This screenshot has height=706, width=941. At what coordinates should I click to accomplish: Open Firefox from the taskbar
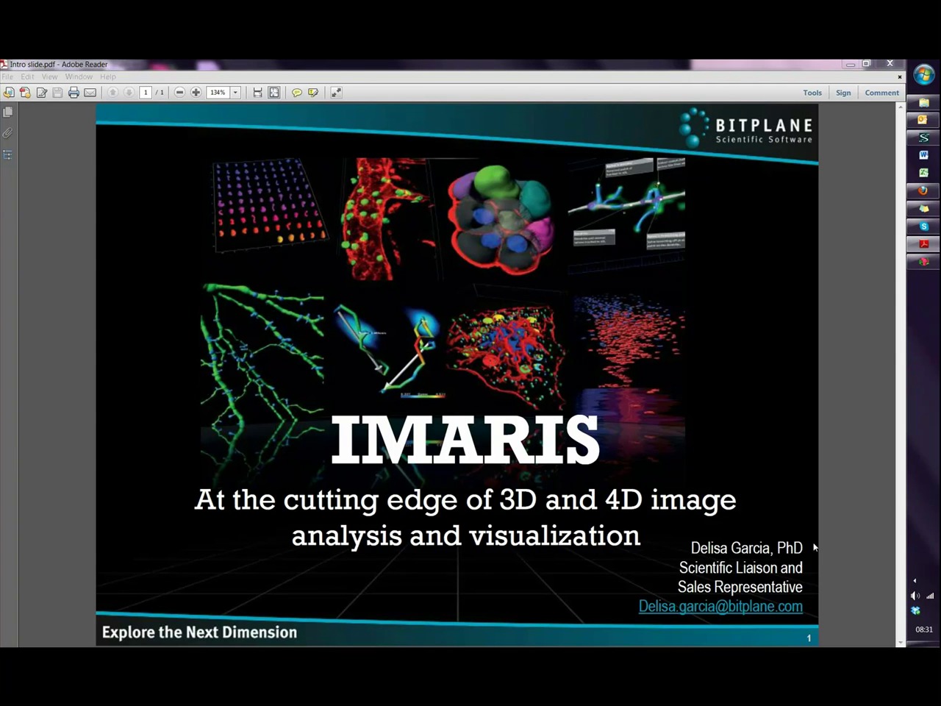pyautogui.click(x=923, y=190)
